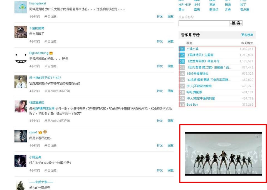Select the 音乐剧 genre category
Image resolution: width=267 pixels, height=190 pixels.
tap(244, 10)
